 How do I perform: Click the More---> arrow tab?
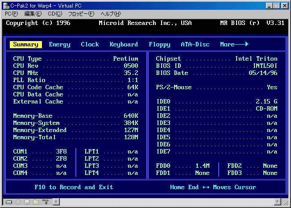(234, 44)
